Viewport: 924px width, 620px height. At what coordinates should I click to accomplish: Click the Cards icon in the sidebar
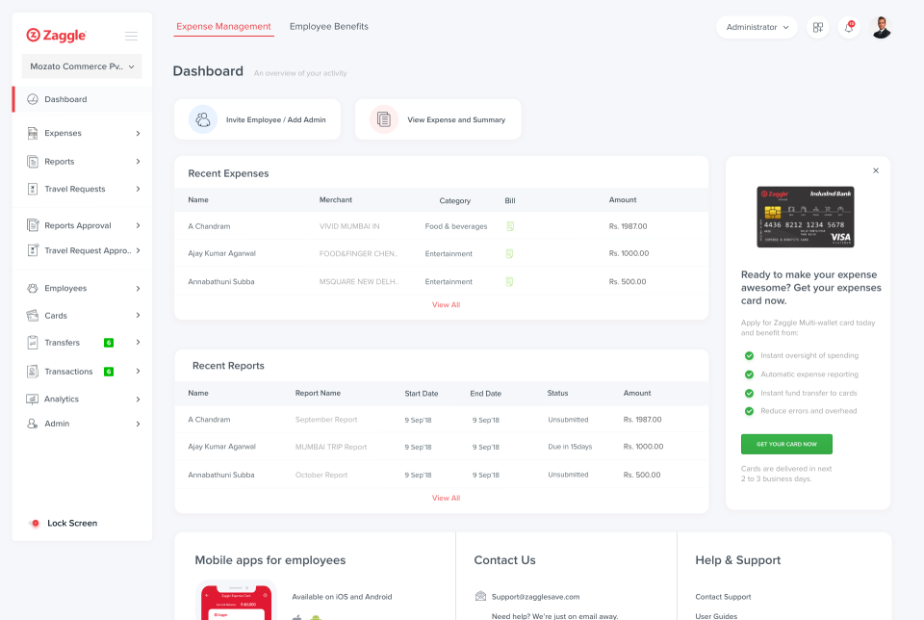[x=32, y=315]
